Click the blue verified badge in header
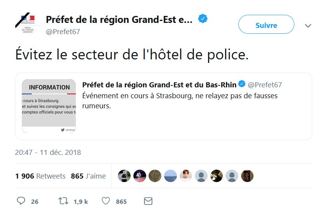This screenshot has width=327, height=217. click(203, 19)
